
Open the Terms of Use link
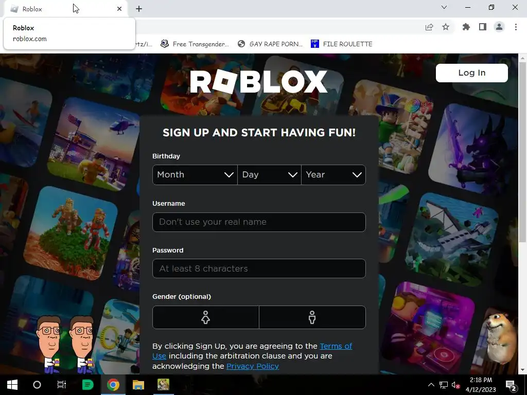[x=252, y=351]
